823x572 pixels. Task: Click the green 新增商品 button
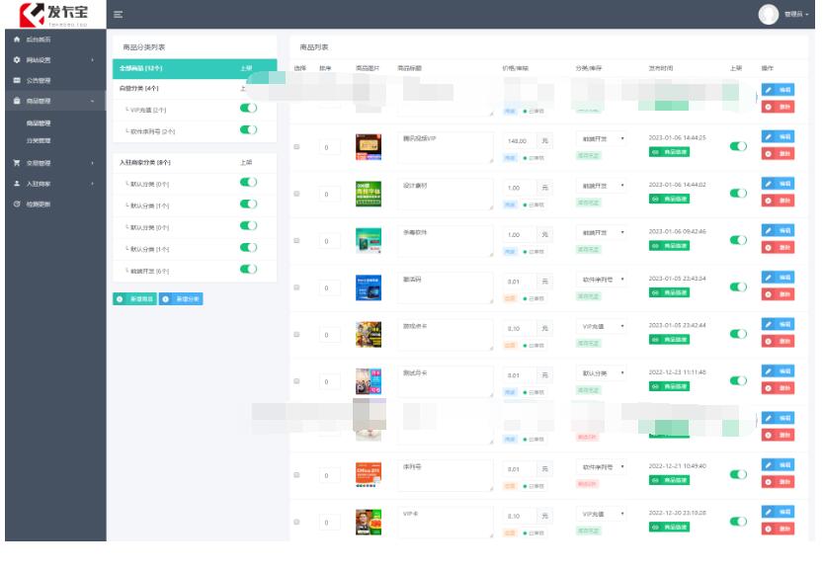pyautogui.click(x=133, y=298)
